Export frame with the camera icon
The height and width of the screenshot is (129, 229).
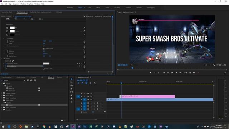pyautogui.click(x=194, y=72)
